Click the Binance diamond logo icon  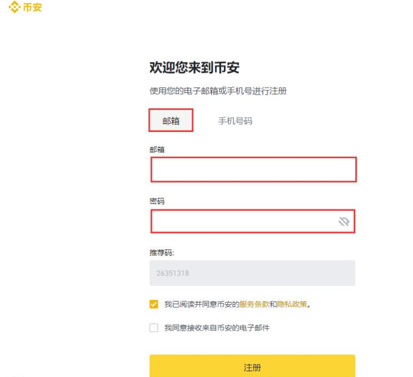click(x=14, y=8)
